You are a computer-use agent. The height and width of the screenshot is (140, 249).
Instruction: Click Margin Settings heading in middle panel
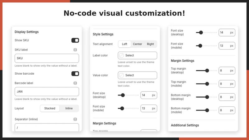coord(105,123)
